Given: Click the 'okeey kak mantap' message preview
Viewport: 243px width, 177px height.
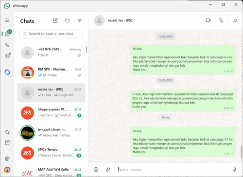Looking at the screenshot, I should pyautogui.click(x=56, y=135).
